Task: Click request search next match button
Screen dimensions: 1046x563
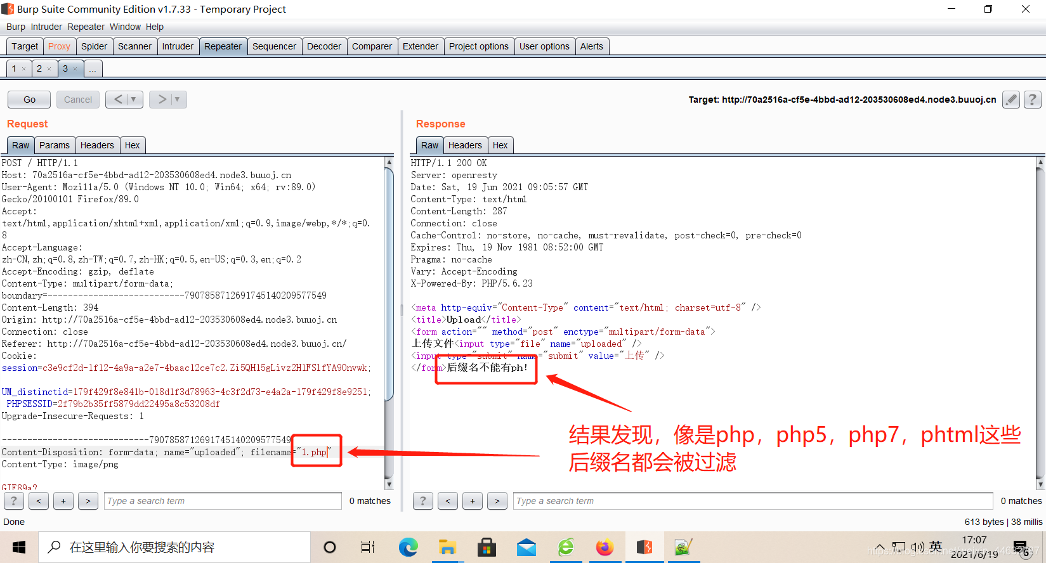Action: pyautogui.click(x=88, y=501)
